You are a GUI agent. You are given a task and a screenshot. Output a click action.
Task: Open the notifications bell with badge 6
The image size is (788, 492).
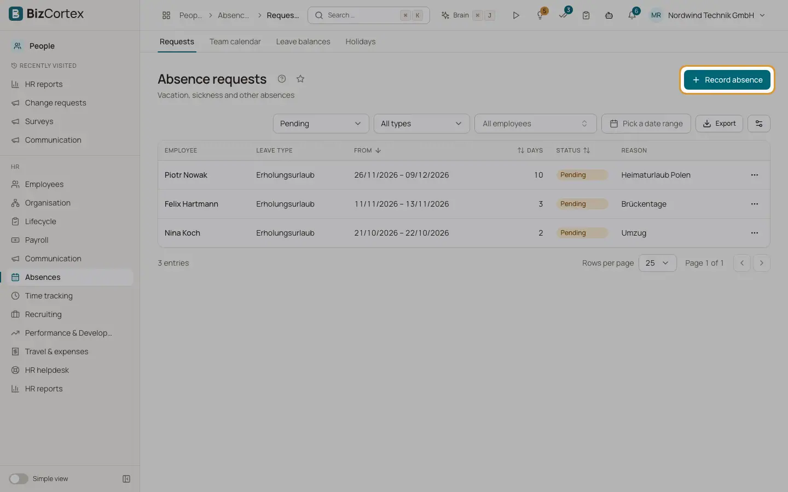[632, 15]
